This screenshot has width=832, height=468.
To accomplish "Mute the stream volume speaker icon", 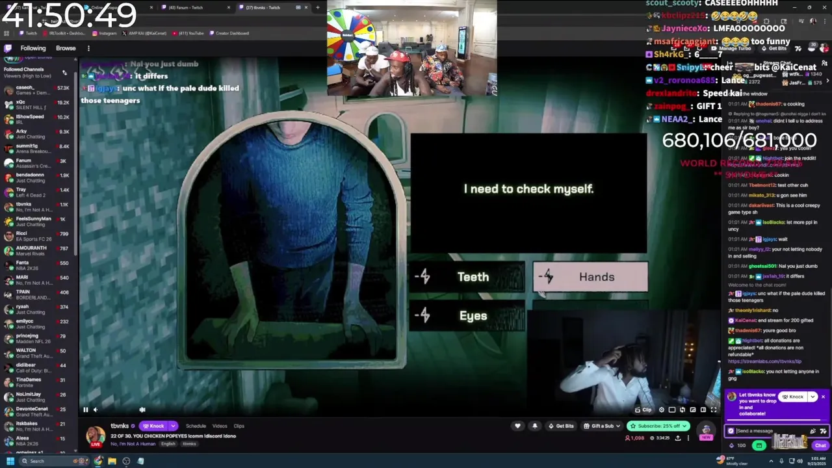I will 95,409.
